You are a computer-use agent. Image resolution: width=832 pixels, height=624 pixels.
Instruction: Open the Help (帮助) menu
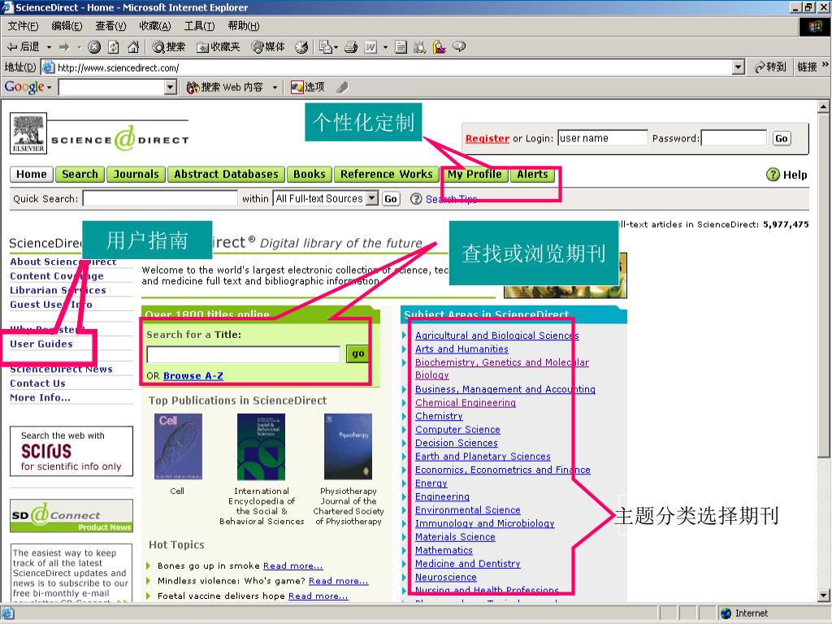click(x=244, y=26)
